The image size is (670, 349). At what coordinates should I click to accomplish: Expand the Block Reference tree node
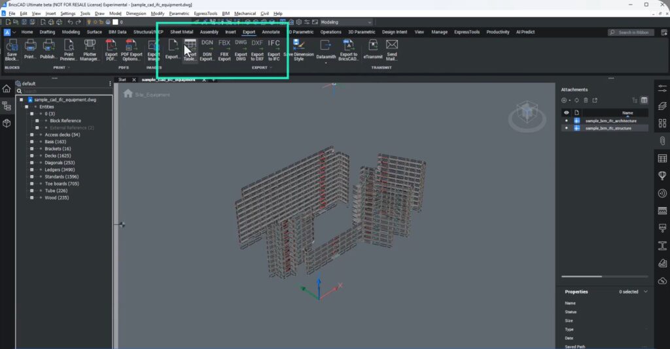[37, 121]
